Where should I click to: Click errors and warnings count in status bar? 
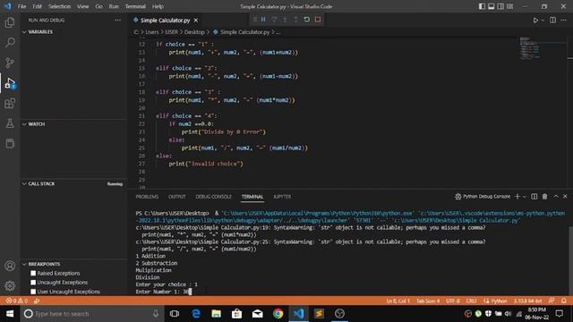coord(17,301)
